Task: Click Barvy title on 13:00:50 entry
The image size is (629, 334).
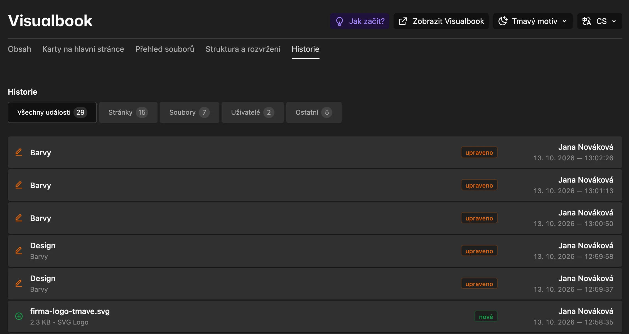Action: (41, 218)
